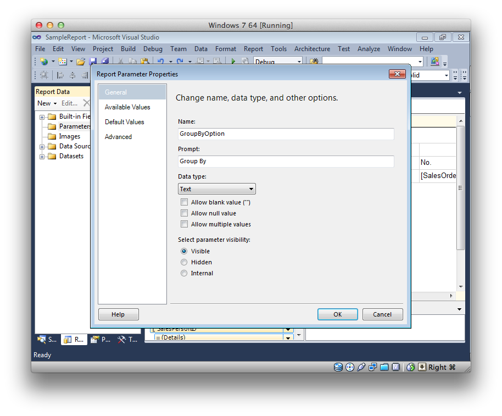Image resolution: width=502 pixels, height=416 pixels.
Task: Click the VirtualBox optical disc status icon
Action: point(350,367)
